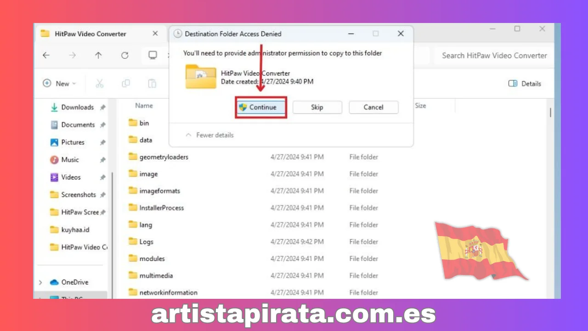Screen dimensions: 588x331
Task: Click Cancel in Access Denied dialog
Action: [x=373, y=108]
